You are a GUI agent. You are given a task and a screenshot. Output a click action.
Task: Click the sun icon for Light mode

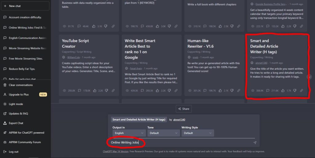coord(5,104)
